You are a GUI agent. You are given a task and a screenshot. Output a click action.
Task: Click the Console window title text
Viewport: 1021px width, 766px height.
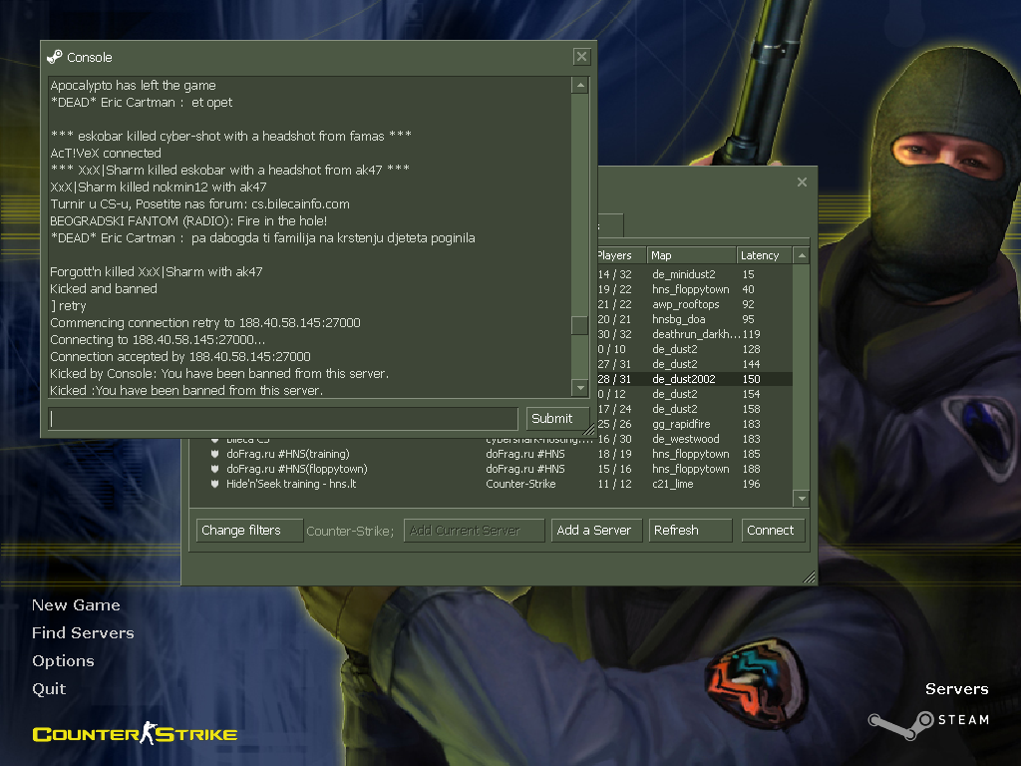tap(89, 57)
